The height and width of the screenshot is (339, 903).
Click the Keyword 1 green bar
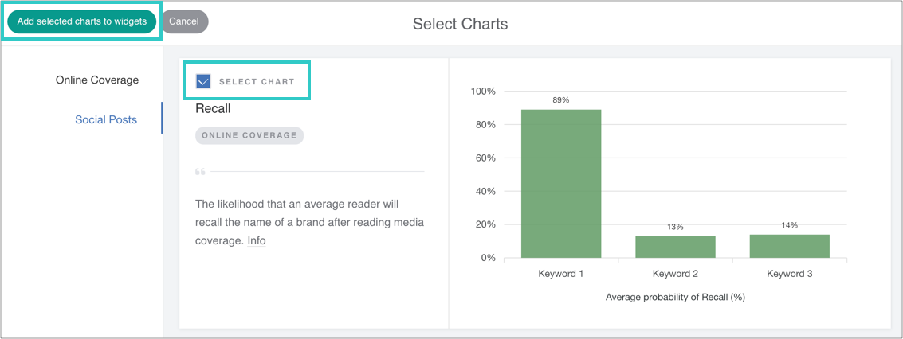561,183
